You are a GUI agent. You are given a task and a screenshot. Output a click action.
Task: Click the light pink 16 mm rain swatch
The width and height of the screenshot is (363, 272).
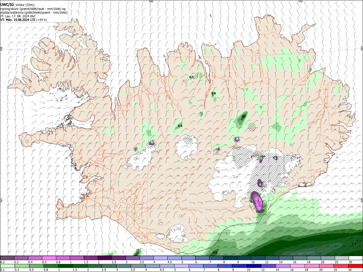pyautogui.click(x=297, y=266)
